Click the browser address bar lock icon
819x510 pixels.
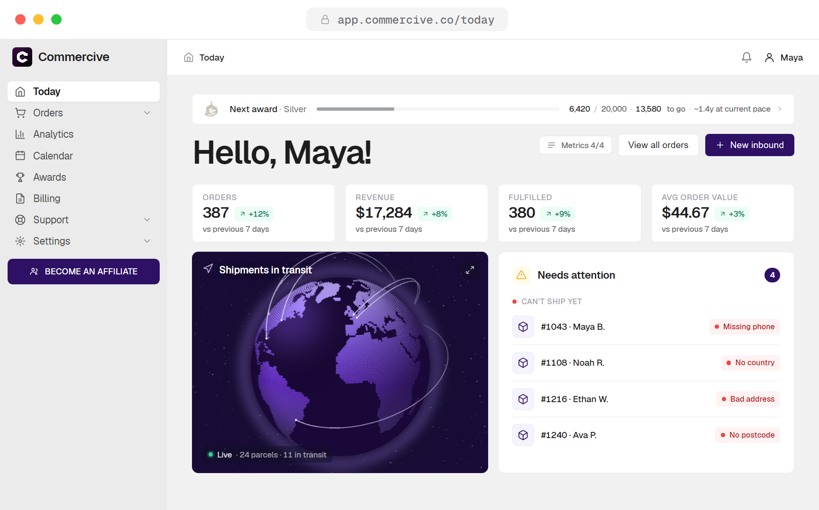325,19
